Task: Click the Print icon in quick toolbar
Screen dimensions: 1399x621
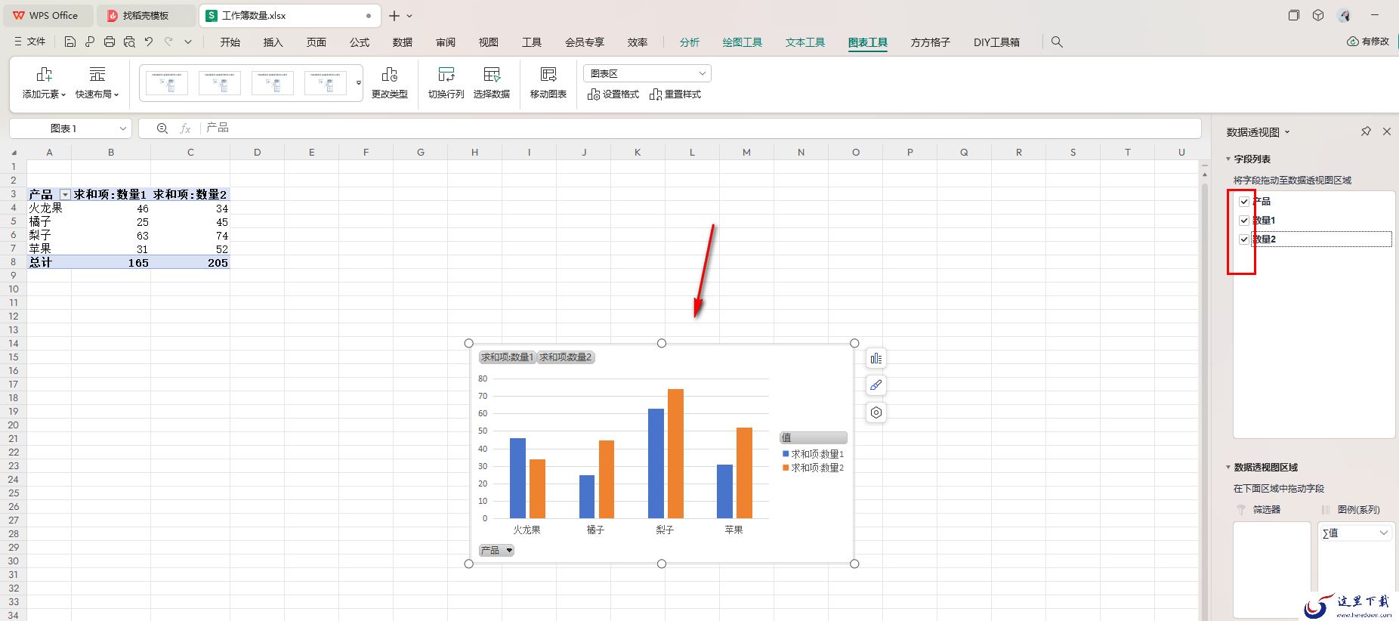Action: (x=110, y=42)
